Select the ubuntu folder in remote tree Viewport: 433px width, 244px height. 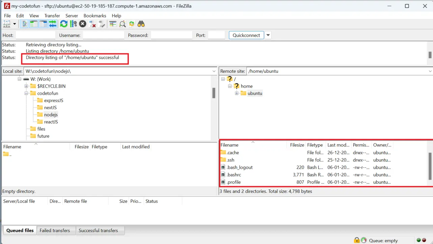tap(255, 93)
